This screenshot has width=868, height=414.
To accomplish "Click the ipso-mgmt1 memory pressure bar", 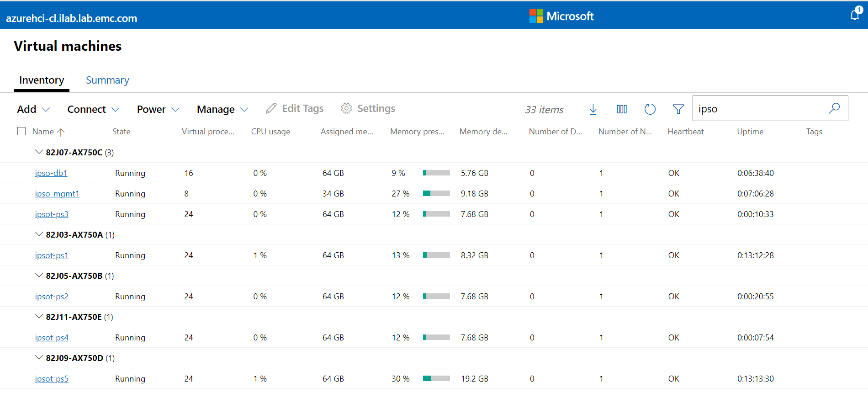I will coord(436,193).
